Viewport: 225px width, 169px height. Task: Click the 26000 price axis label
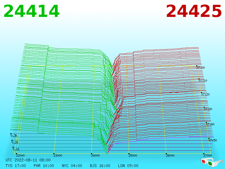click(x=170, y=155)
